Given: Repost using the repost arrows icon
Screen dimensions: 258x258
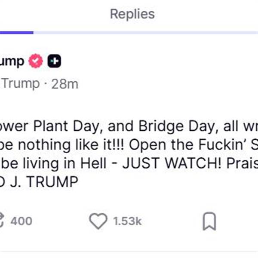Looking at the screenshot, I should tap(3, 221).
